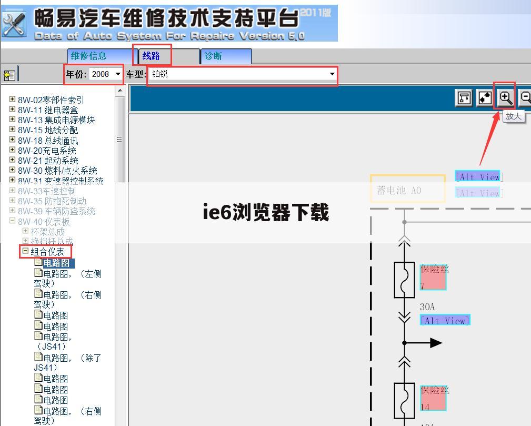
Task: Click the 30A fuse rating label
Action: click(x=427, y=306)
